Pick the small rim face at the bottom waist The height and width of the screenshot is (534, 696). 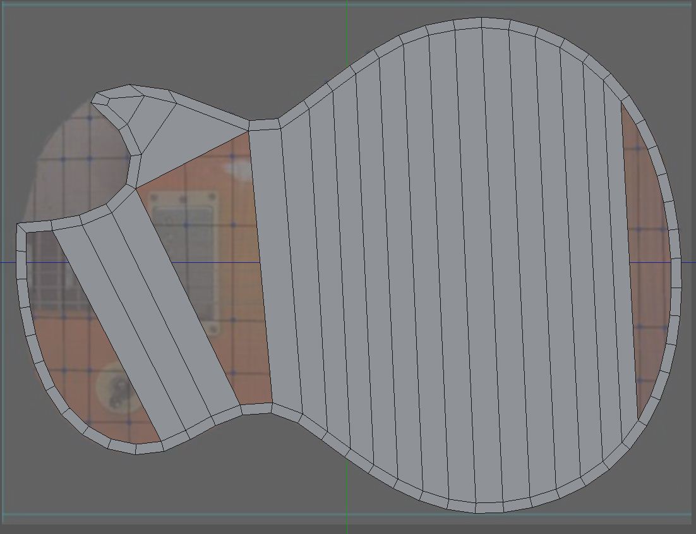tap(256, 409)
